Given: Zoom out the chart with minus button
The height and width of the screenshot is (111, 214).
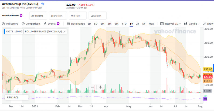Looking at the screenshot, I should click(93, 87).
